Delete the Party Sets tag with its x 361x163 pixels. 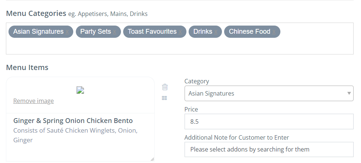[115, 32]
